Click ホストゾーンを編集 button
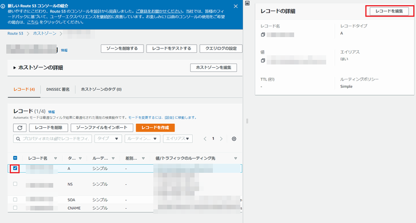Viewport: 416px width, 223px height. [213, 68]
